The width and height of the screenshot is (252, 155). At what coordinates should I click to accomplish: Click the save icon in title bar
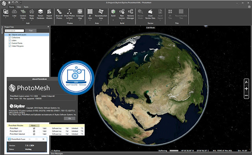(x=9, y=3)
